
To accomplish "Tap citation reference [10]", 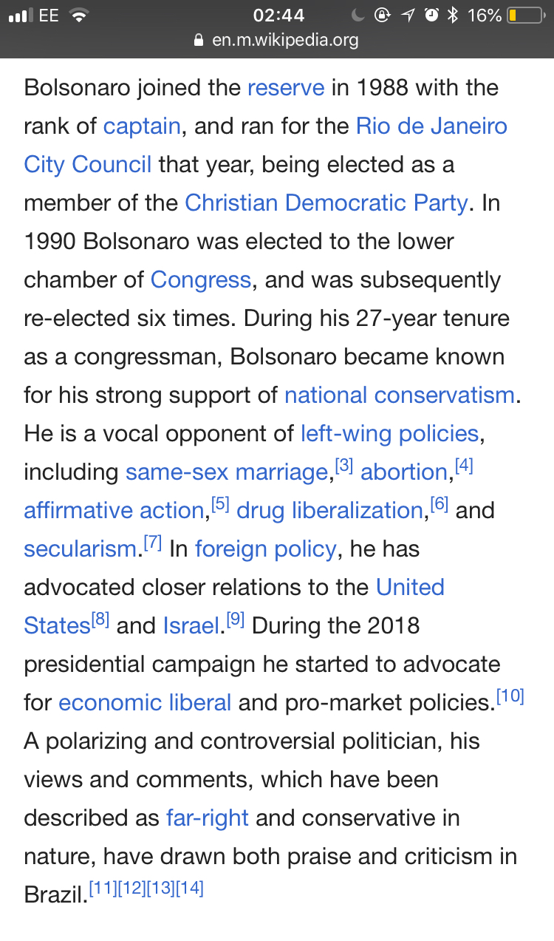I will (510, 696).
